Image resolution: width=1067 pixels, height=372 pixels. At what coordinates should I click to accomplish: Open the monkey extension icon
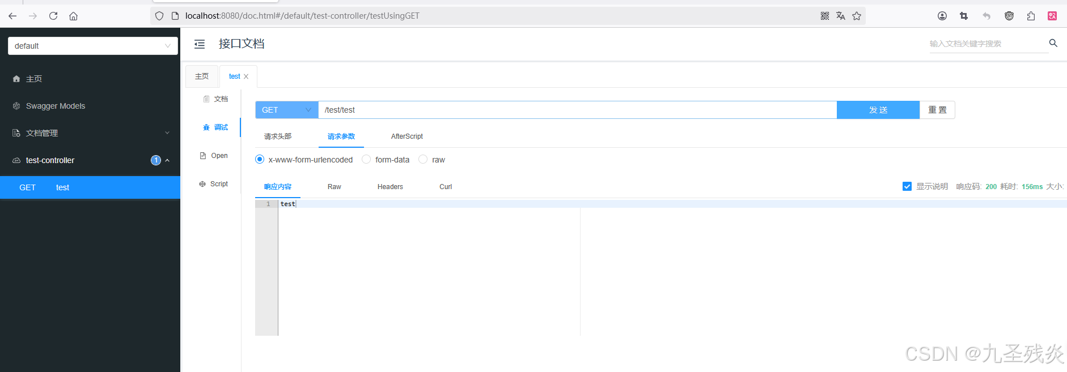(1009, 16)
